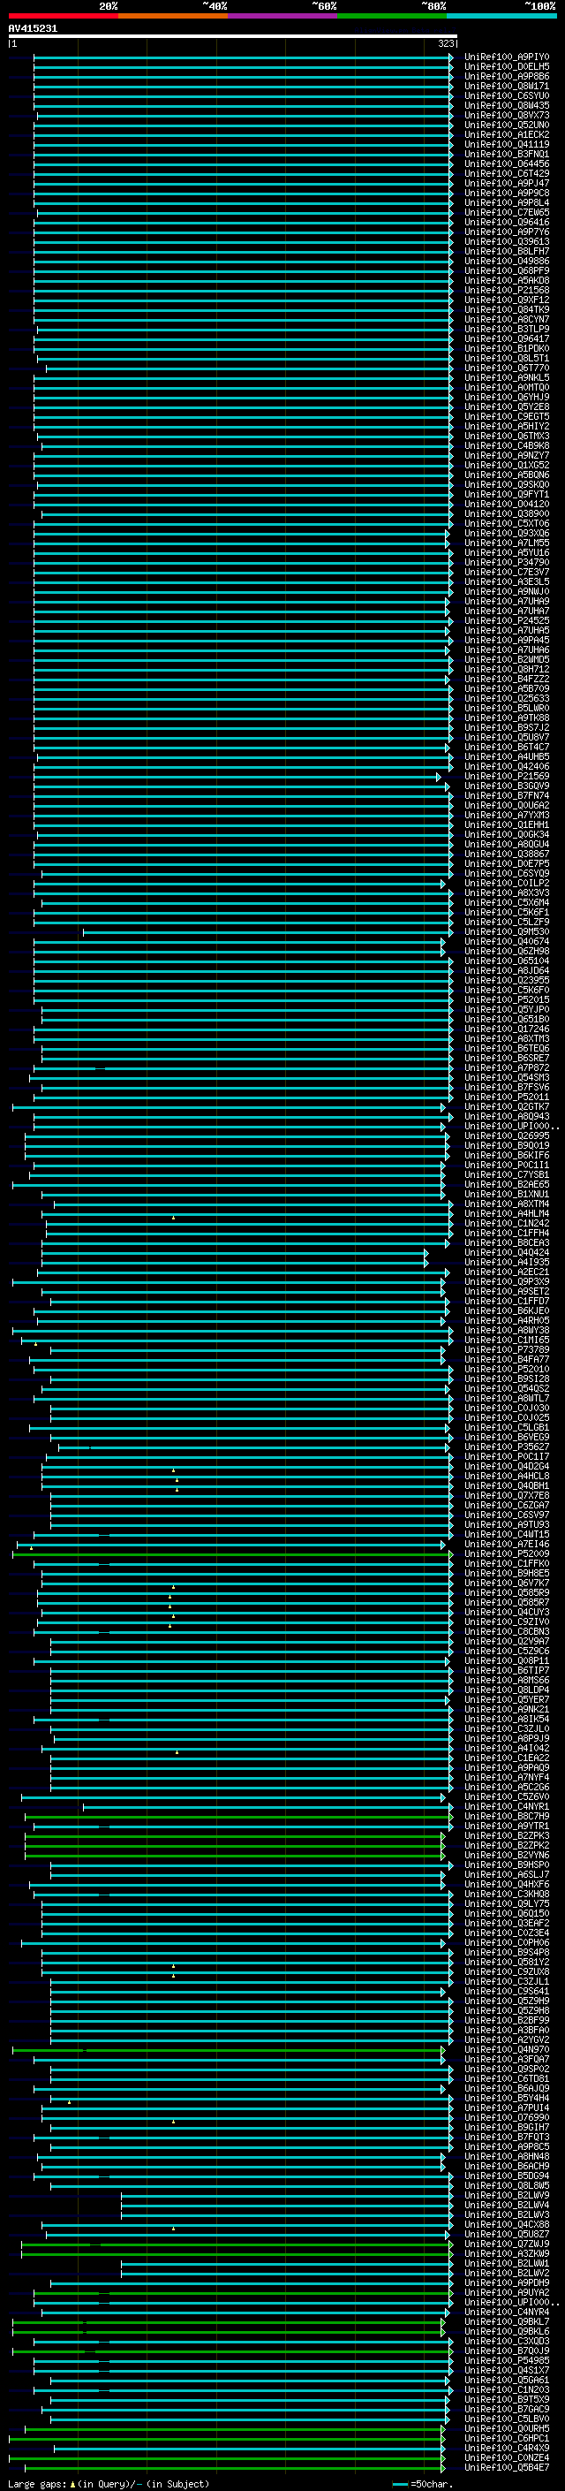
Task: Select the label UniRef100_P21568
Action: click(507, 290)
